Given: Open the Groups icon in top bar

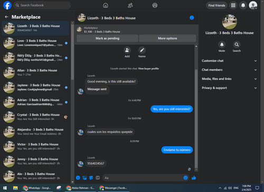Looking at the screenshot, I should click(155, 5).
